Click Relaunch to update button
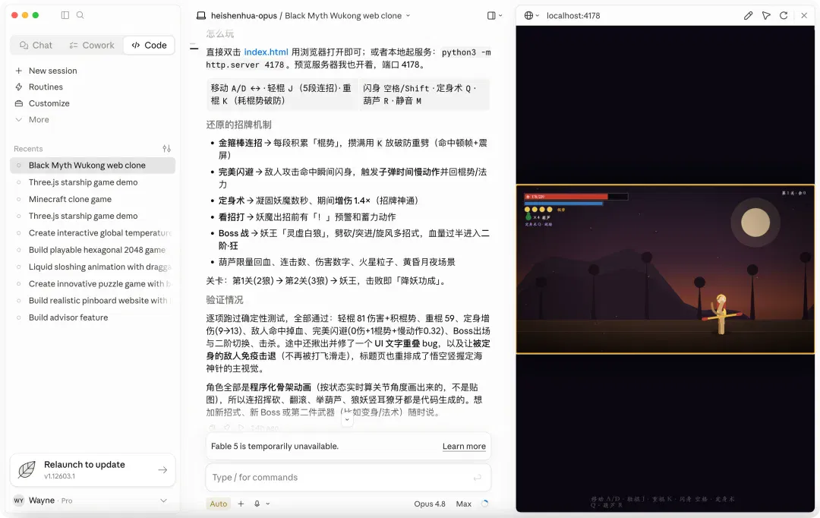Screen dimensions: 820x518 [93, 469]
